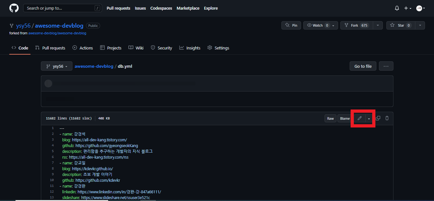Select line number 7
The height and width of the screenshot is (201, 434).
(53, 163)
